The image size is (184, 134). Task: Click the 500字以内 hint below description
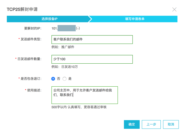(x=79, y=107)
